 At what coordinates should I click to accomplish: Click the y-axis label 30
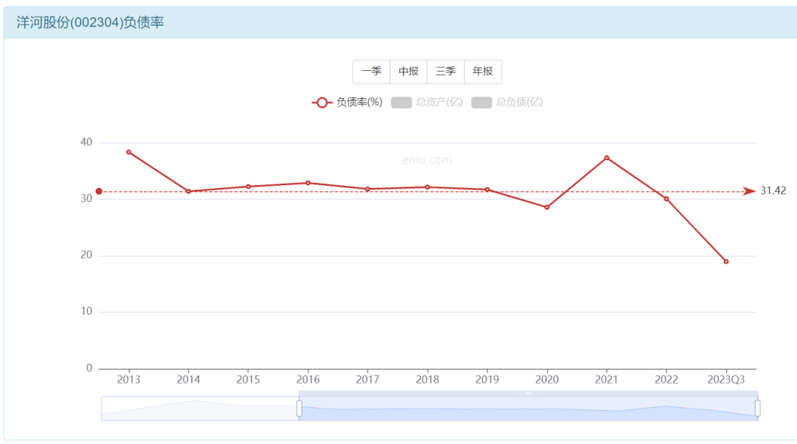coord(86,198)
